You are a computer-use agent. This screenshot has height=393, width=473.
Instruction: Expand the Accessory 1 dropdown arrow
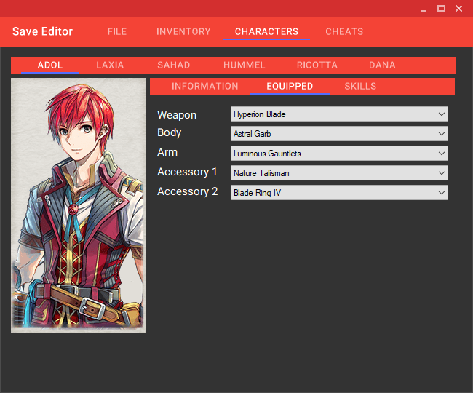(441, 173)
